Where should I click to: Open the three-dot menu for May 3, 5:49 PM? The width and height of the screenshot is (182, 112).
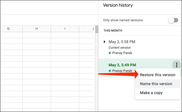point(176,65)
